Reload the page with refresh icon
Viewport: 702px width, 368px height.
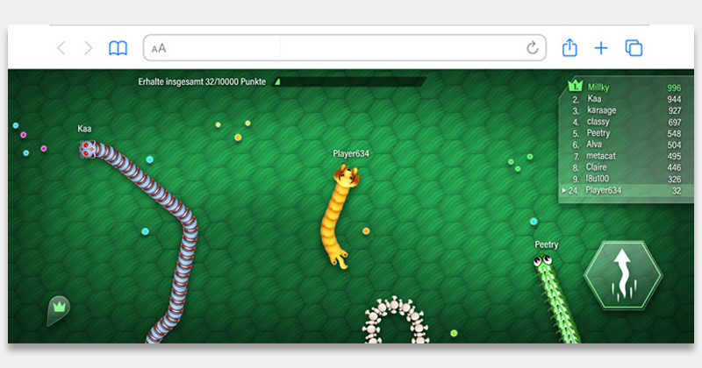click(532, 48)
